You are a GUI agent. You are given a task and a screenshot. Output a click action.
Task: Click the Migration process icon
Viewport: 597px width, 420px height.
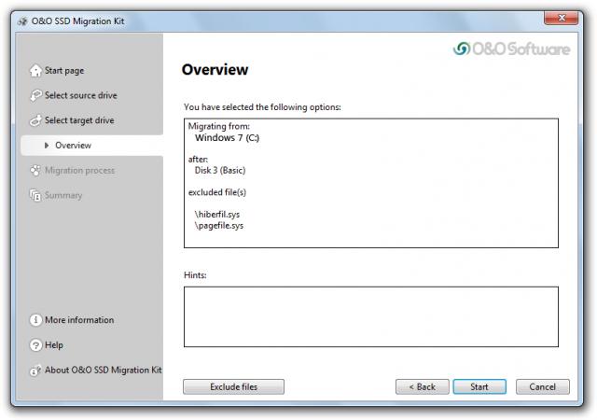coord(35,171)
